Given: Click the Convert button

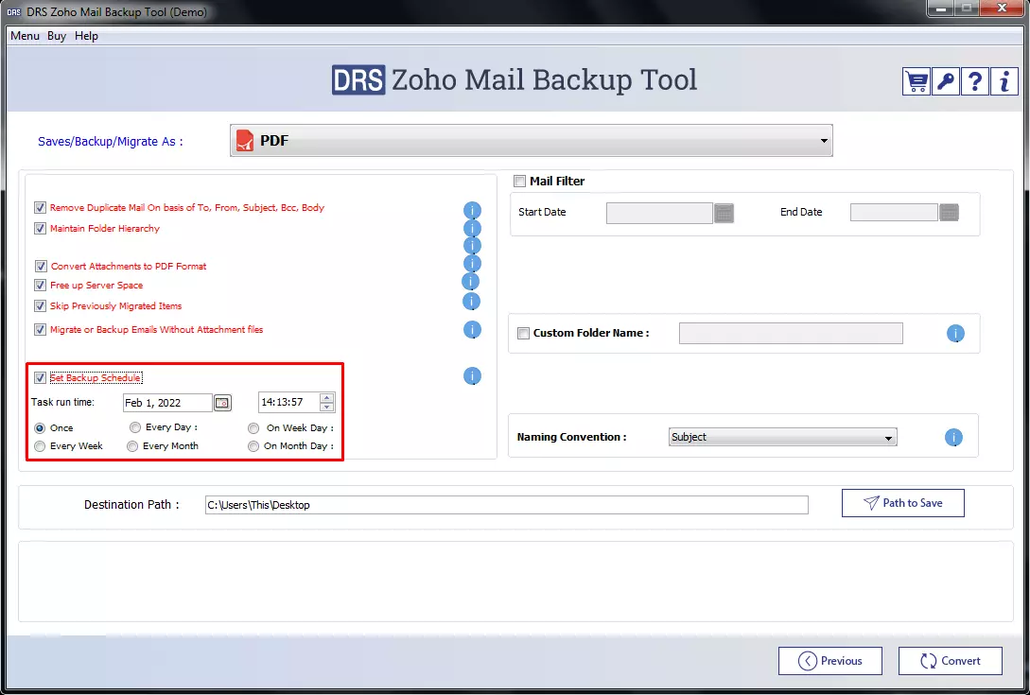Looking at the screenshot, I should pos(951,661).
